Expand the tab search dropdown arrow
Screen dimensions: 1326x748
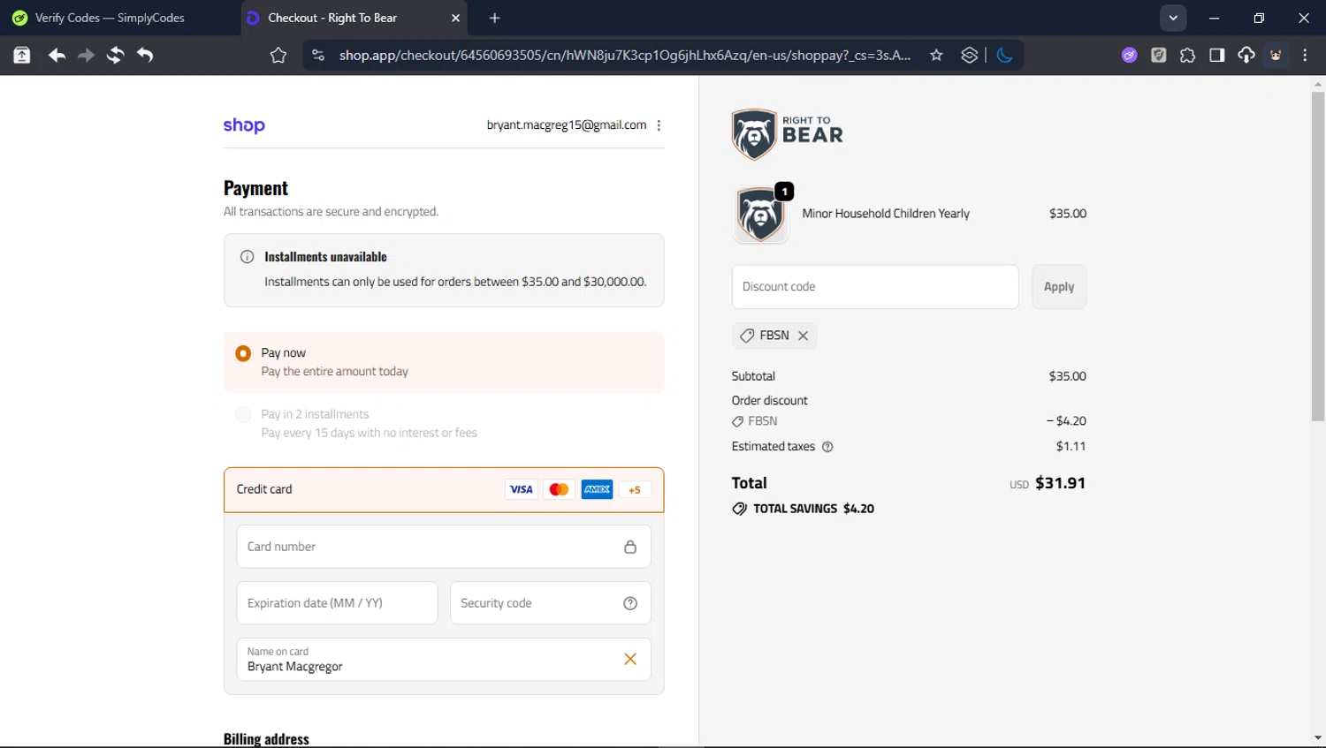point(1173,18)
